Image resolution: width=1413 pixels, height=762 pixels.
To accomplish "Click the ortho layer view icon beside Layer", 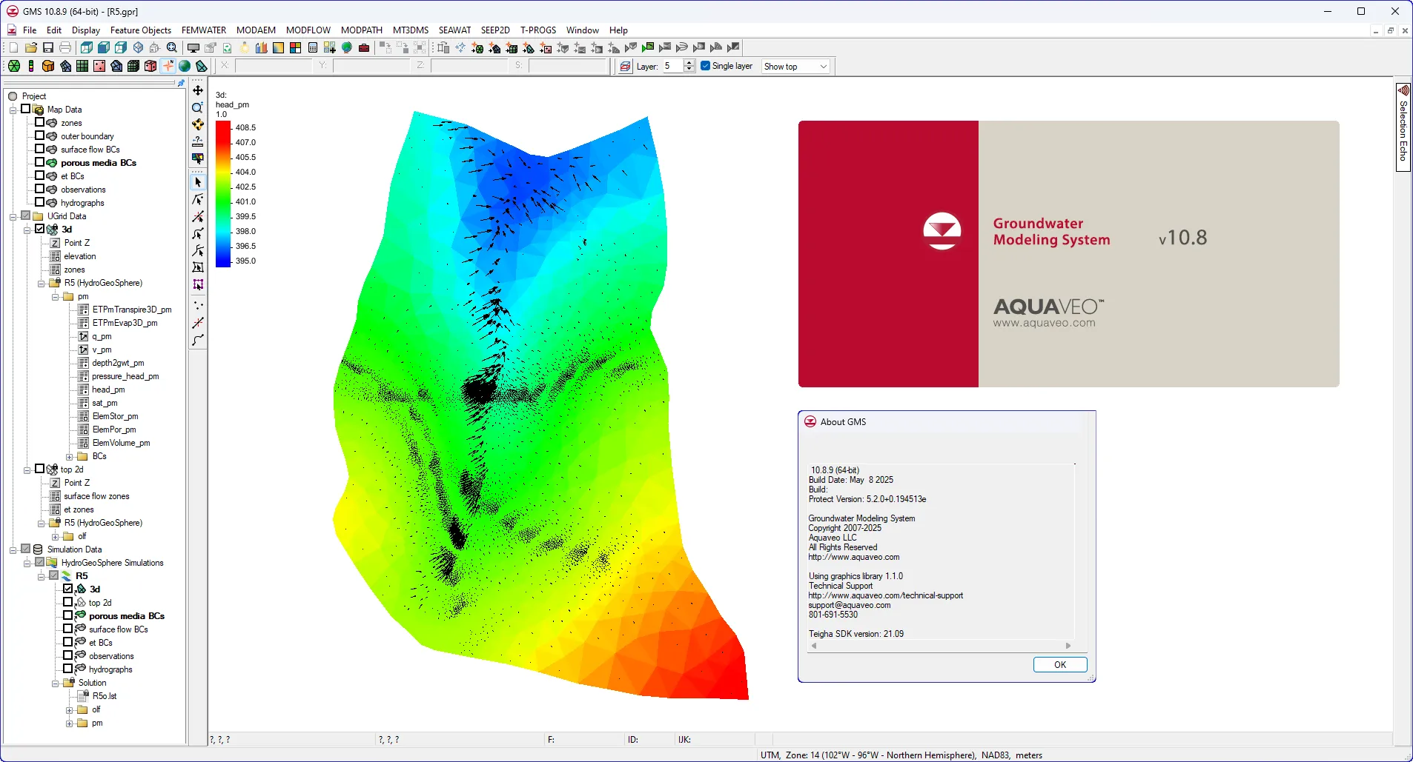I will [625, 66].
